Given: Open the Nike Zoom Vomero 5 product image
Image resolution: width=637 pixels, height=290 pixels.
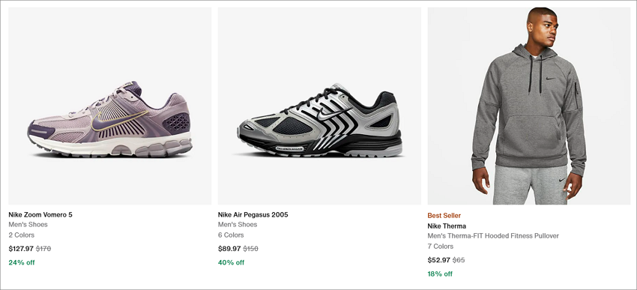Looking at the screenshot, I should click(109, 106).
